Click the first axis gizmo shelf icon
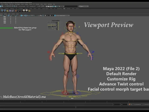The width and height of the screenshot is (149, 112). [18, 11]
